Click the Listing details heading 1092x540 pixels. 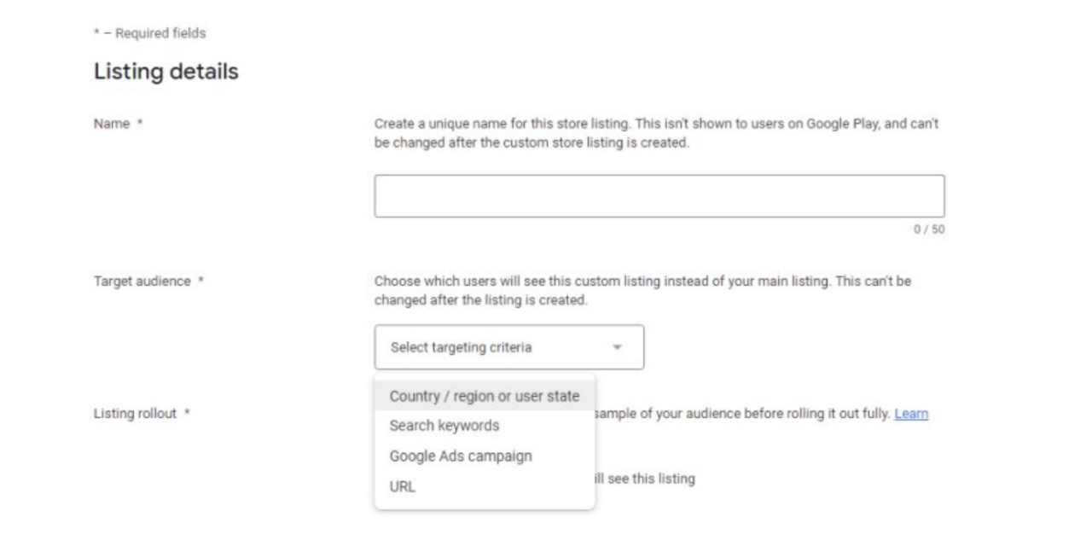tap(166, 73)
